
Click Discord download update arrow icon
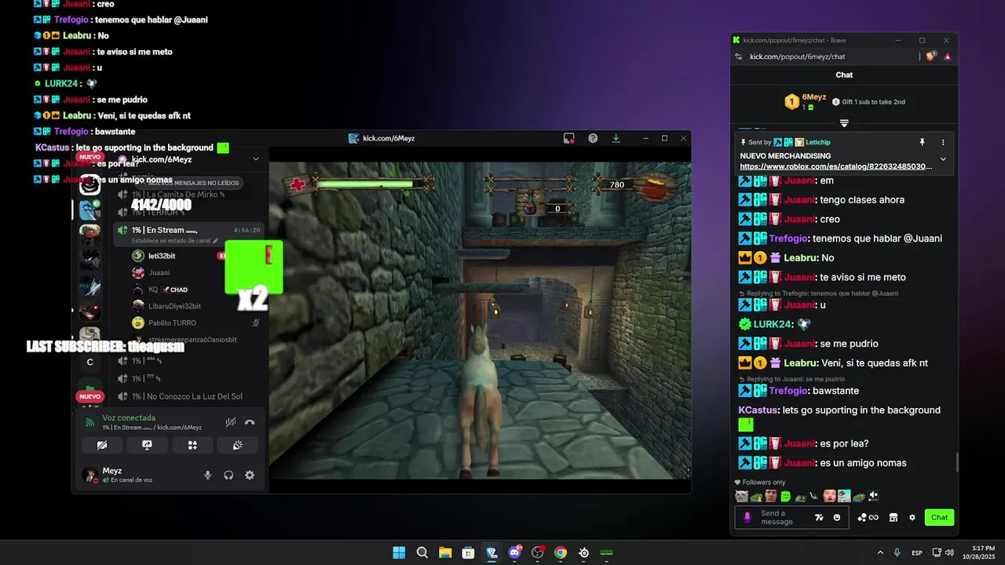pos(616,138)
